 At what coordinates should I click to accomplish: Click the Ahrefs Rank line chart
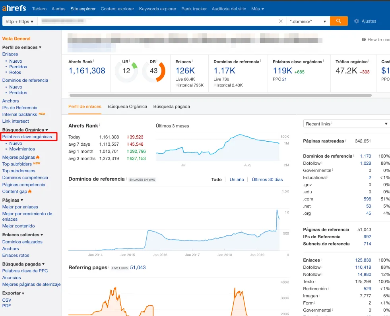pyautogui.click(x=217, y=148)
